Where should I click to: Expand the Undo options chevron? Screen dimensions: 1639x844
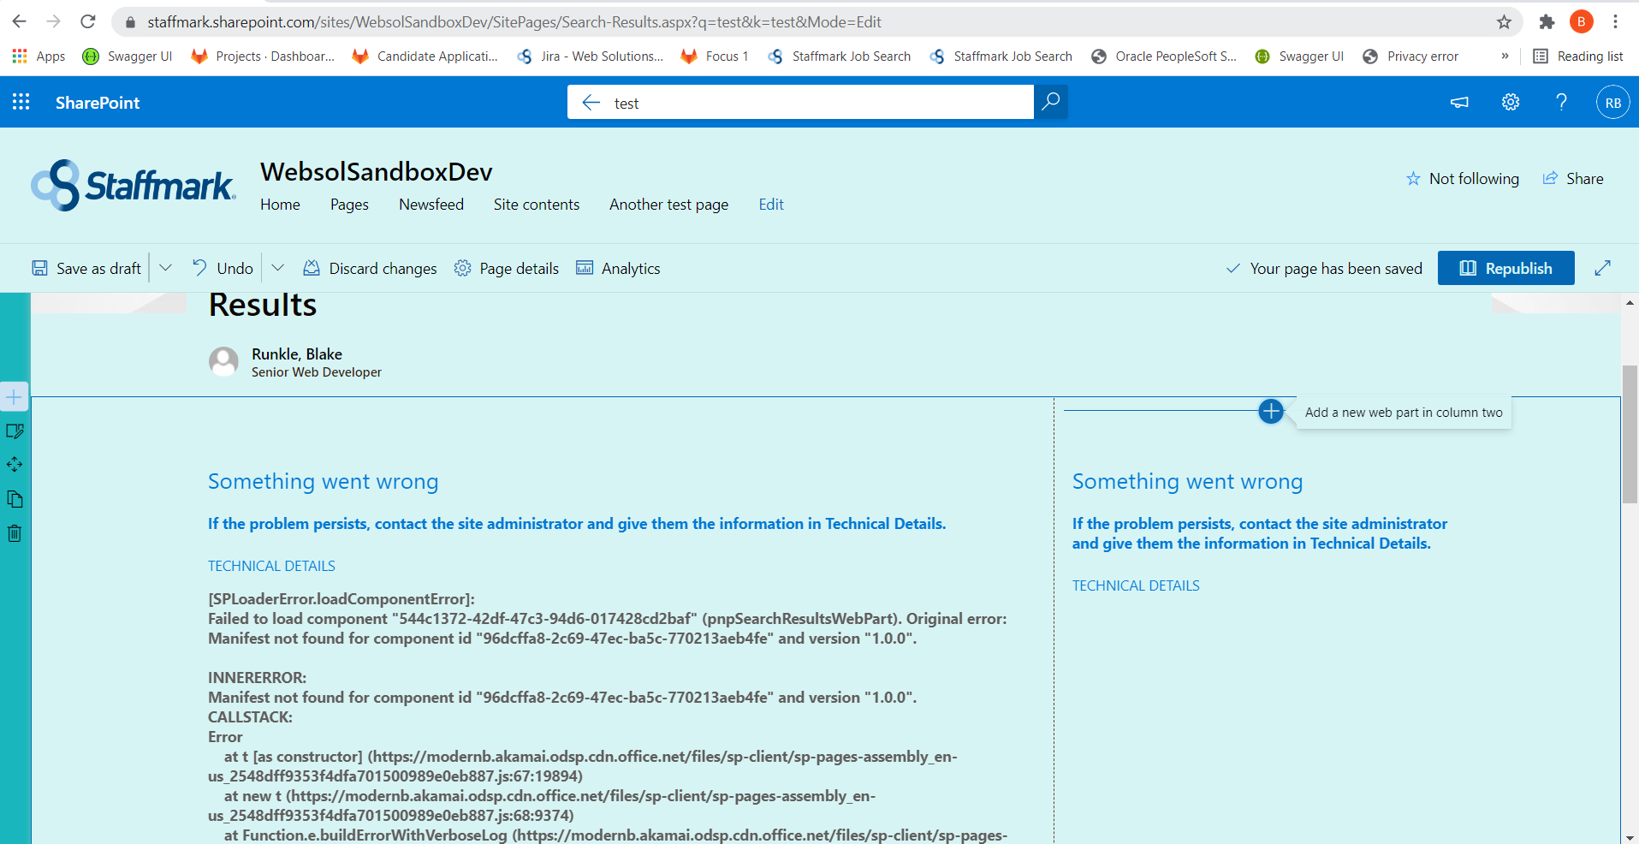[x=277, y=268]
